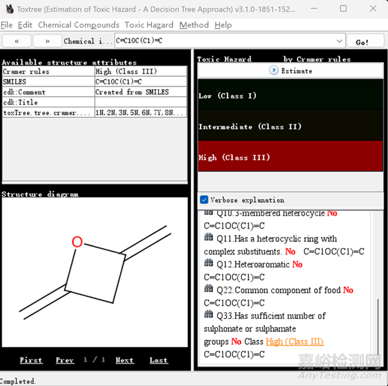The height and width of the screenshot is (386, 388).
Task: Click the rule icon beside Q10 3-membered heterocycle
Action: (208, 213)
